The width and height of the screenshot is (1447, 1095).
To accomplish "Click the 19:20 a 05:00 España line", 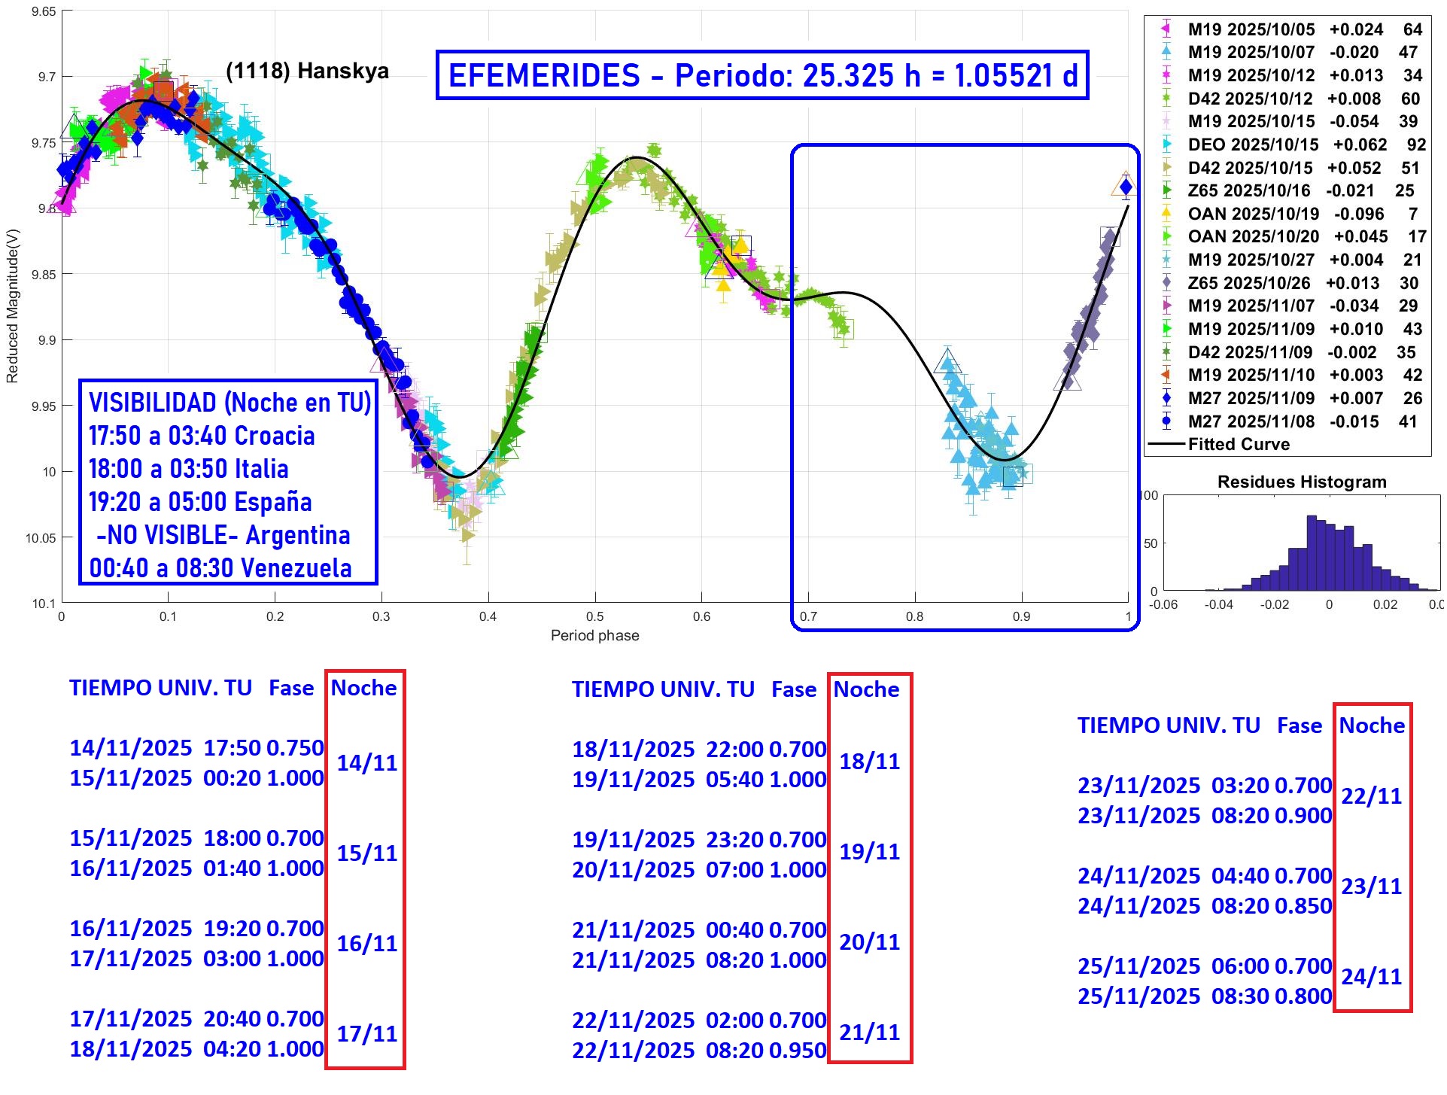I will [200, 502].
